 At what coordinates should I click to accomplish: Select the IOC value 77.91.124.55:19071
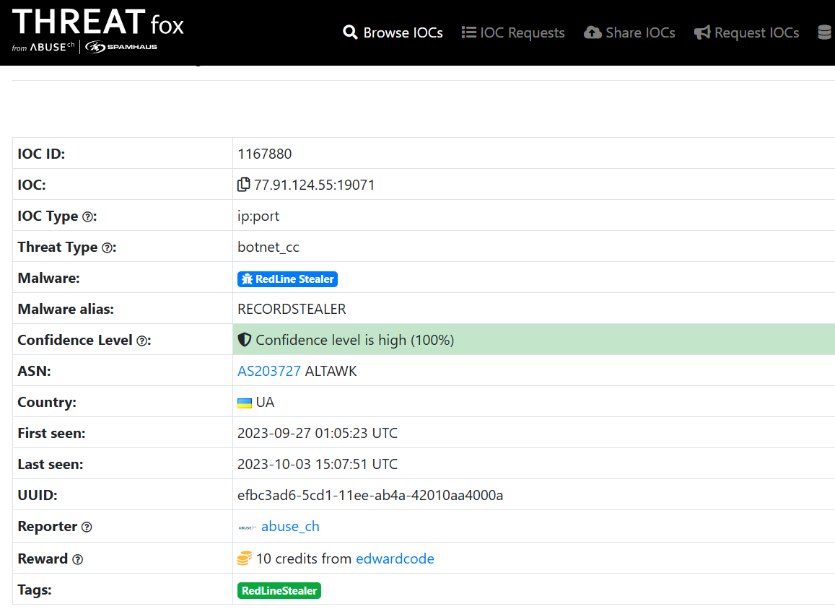coord(315,185)
